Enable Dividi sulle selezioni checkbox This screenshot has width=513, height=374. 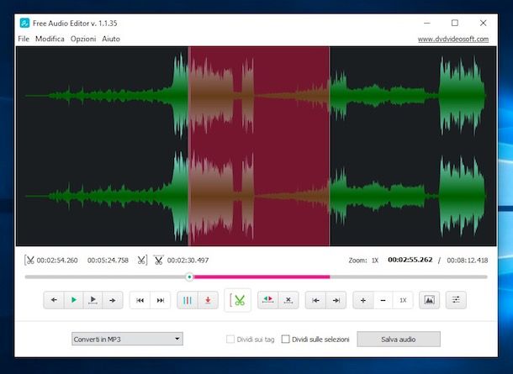[286, 339]
